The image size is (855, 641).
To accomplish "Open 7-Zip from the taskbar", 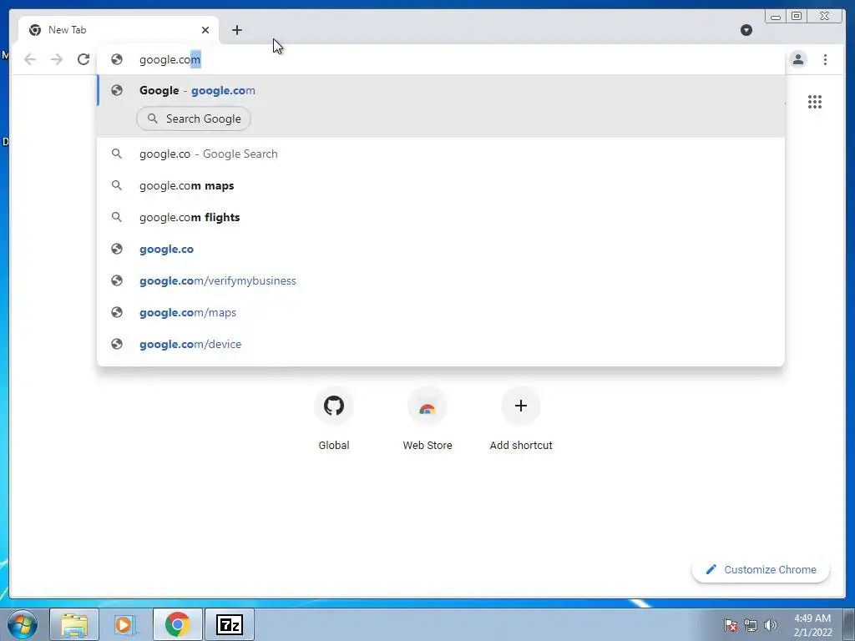I will (230, 624).
